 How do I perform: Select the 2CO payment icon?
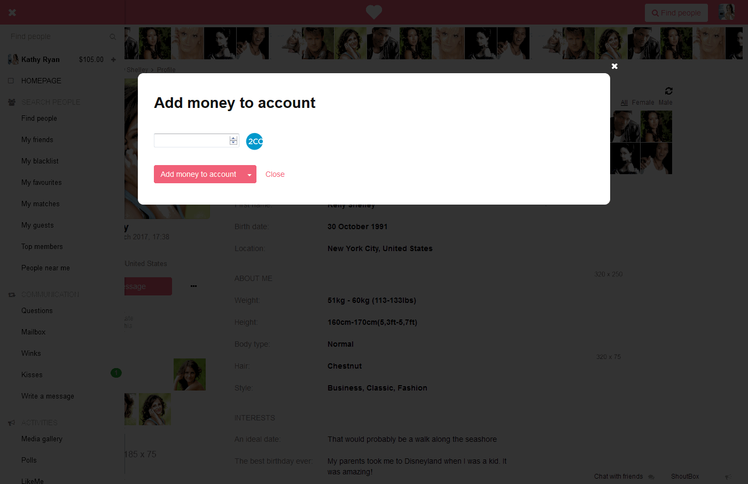point(254,141)
